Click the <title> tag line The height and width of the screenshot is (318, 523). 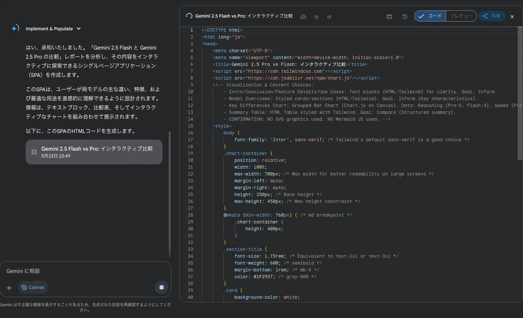click(x=290, y=65)
